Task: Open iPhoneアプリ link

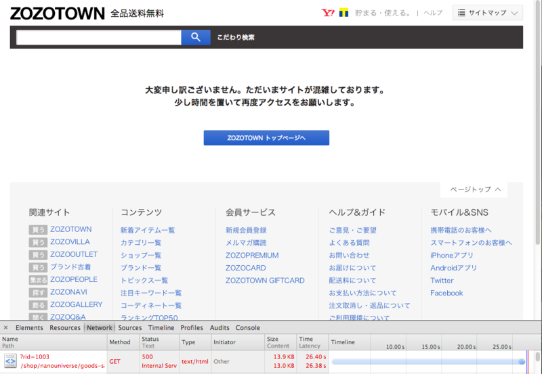Action: pyautogui.click(x=452, y=256)
